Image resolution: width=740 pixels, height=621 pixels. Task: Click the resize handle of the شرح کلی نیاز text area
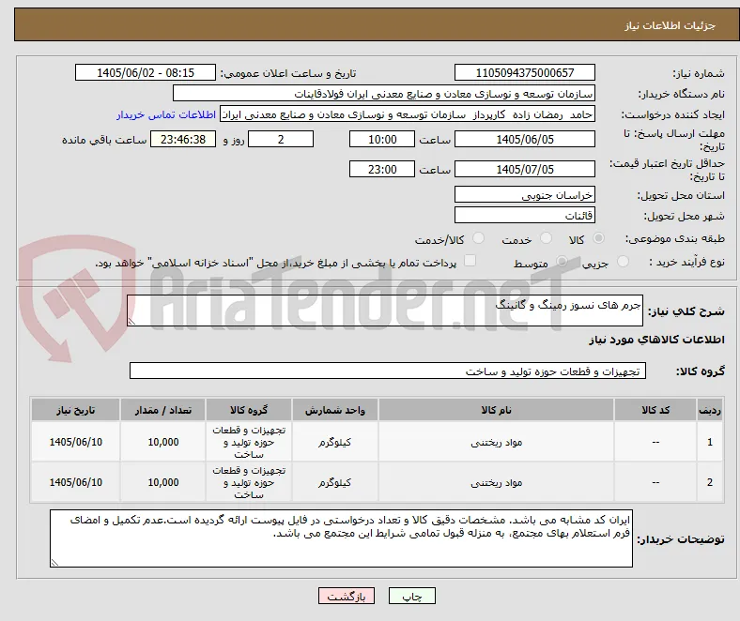coord(131,322)
